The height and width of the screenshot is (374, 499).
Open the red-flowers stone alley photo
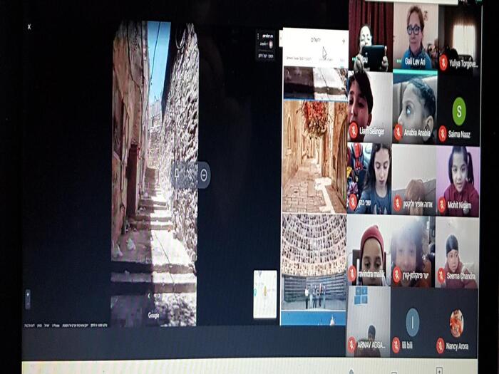tap(314, 157)
